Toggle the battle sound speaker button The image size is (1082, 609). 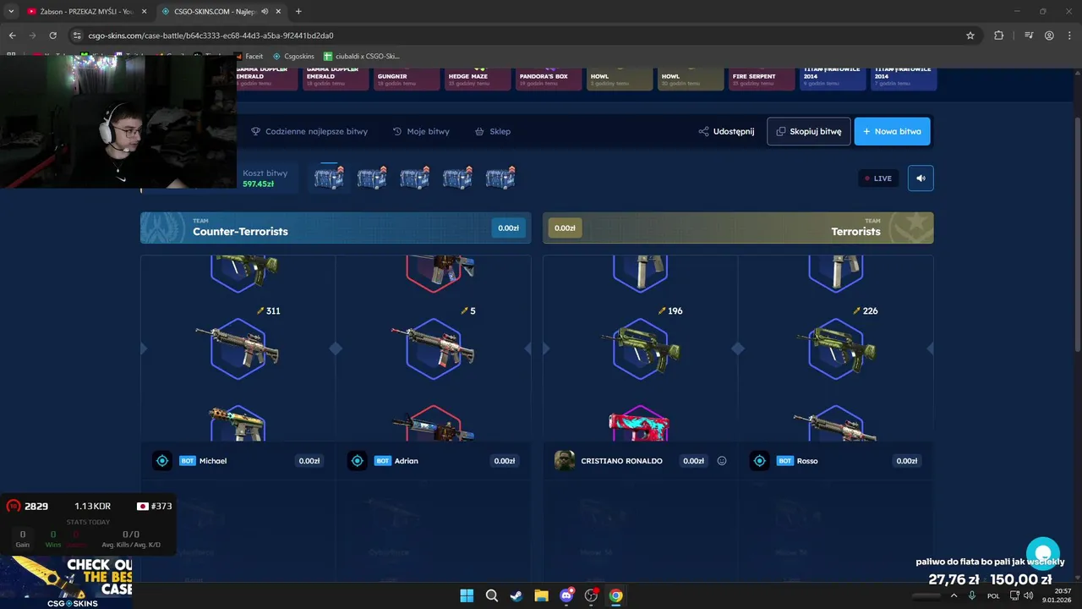point(921,178)
